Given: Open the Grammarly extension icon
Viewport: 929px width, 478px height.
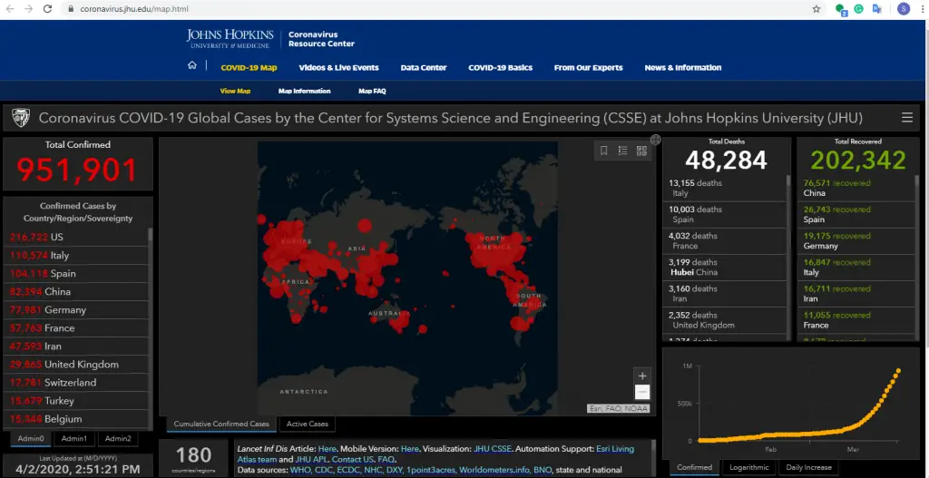Looking at the screenshot, I should pyautogui.click(x=858, y=9).
